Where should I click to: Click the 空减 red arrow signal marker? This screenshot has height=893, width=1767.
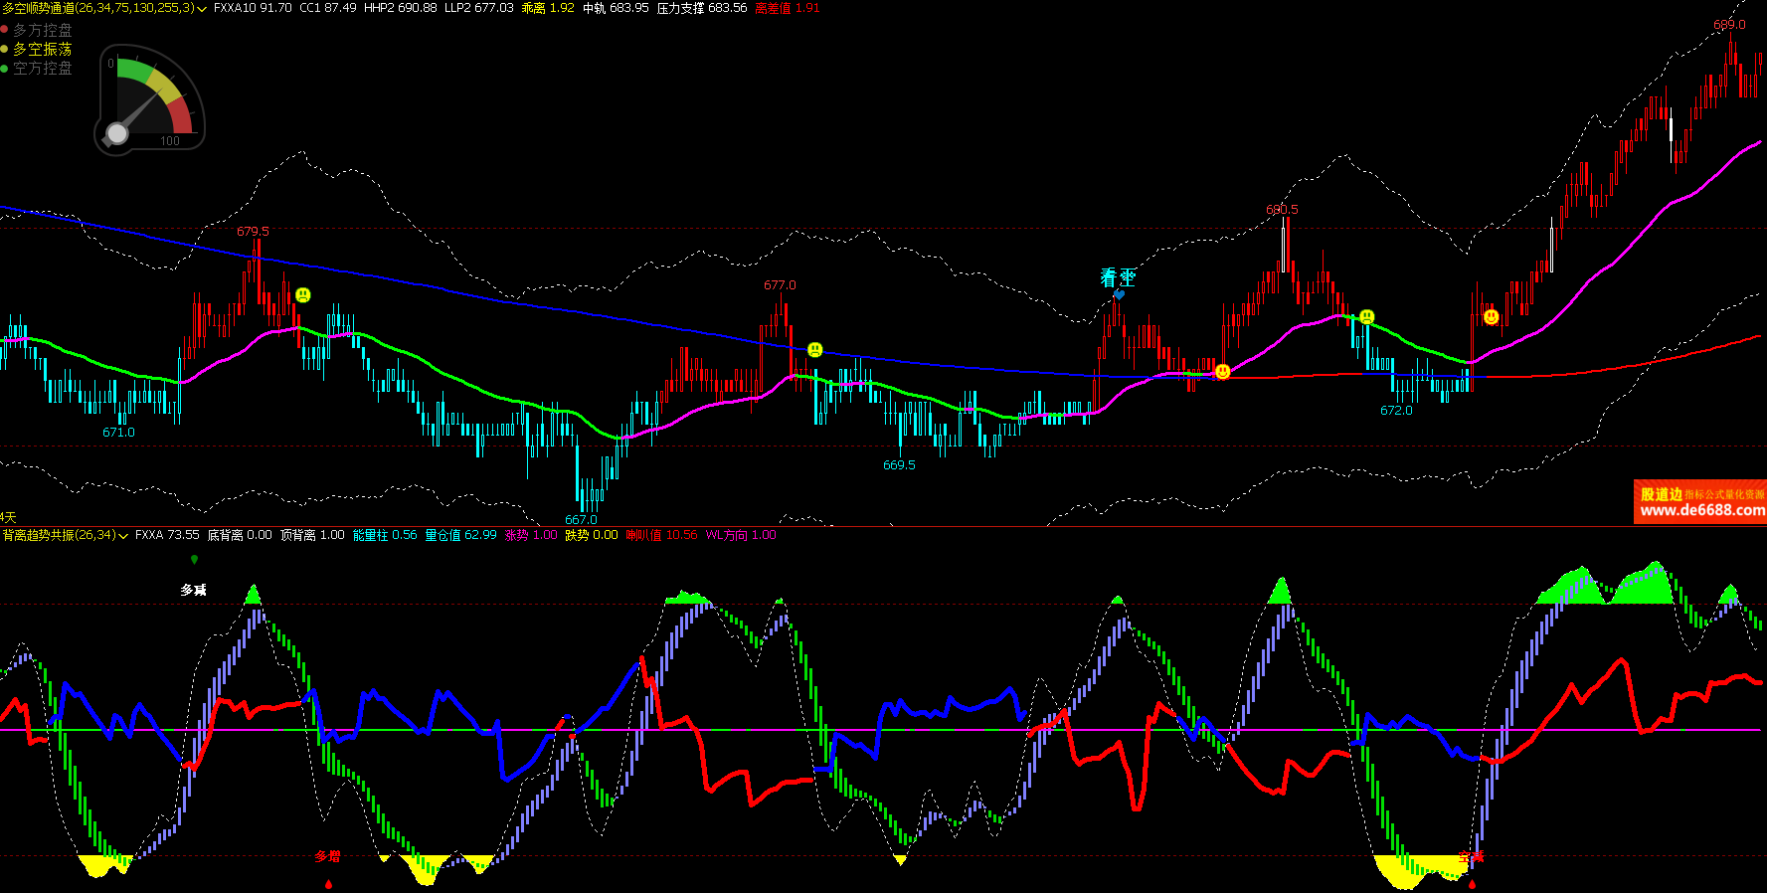1472,883
